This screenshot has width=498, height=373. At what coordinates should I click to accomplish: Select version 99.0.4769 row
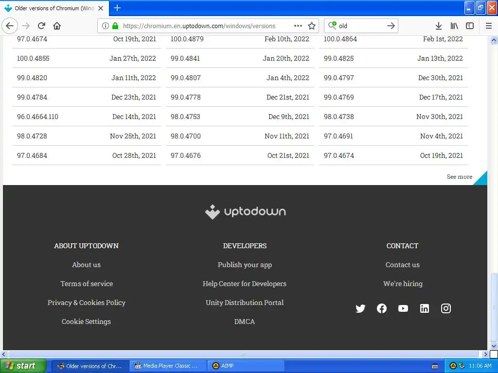tap(393, 97)
